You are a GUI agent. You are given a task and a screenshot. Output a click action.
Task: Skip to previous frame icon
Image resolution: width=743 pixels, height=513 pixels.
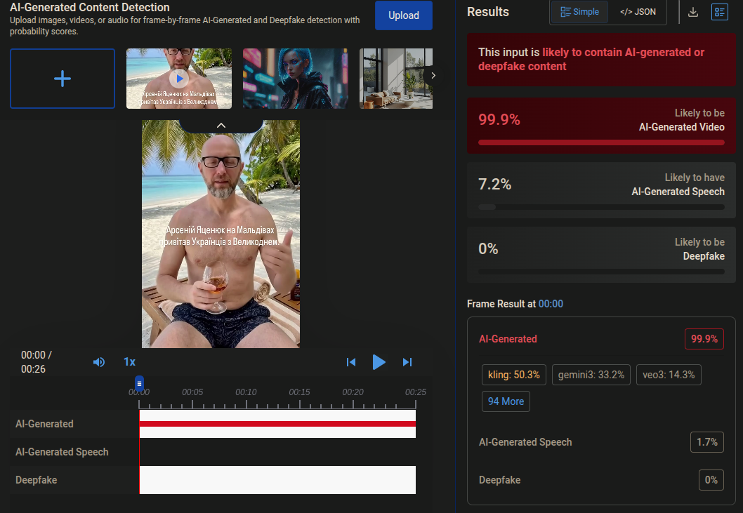pyautogui.click(x=351, y=362)
